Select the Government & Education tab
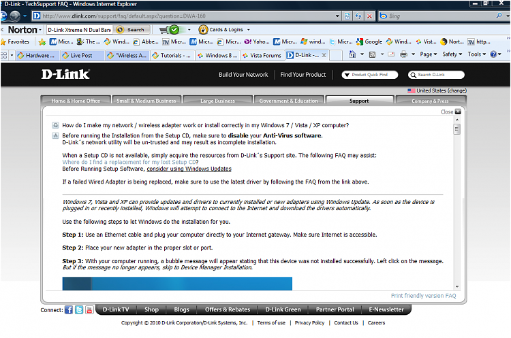This screenshot has height=338, width=511. [288, 101]
